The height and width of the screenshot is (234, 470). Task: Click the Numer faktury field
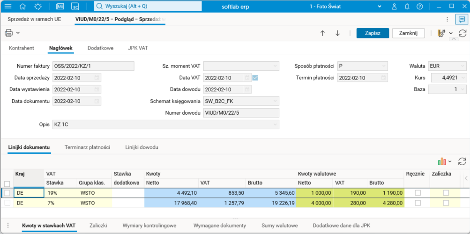[93, 66]
